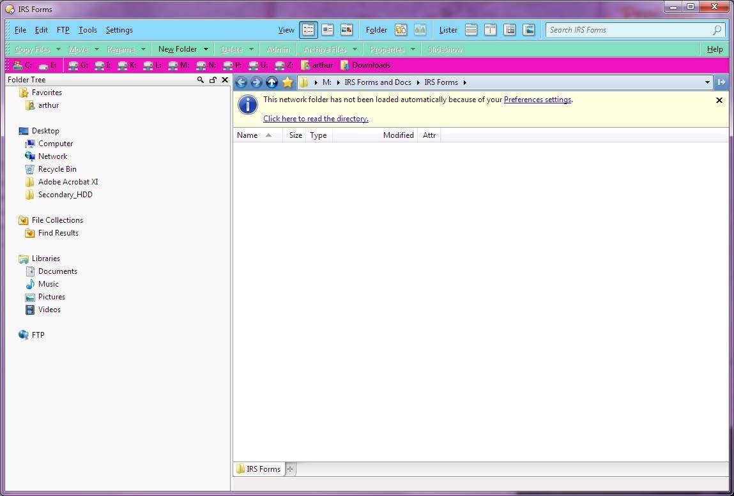Image resolution: width=734 pixels, height=496 pixels.
Task: Select the single-pane Lister layout icon
Action: click(x=471, y=30)
